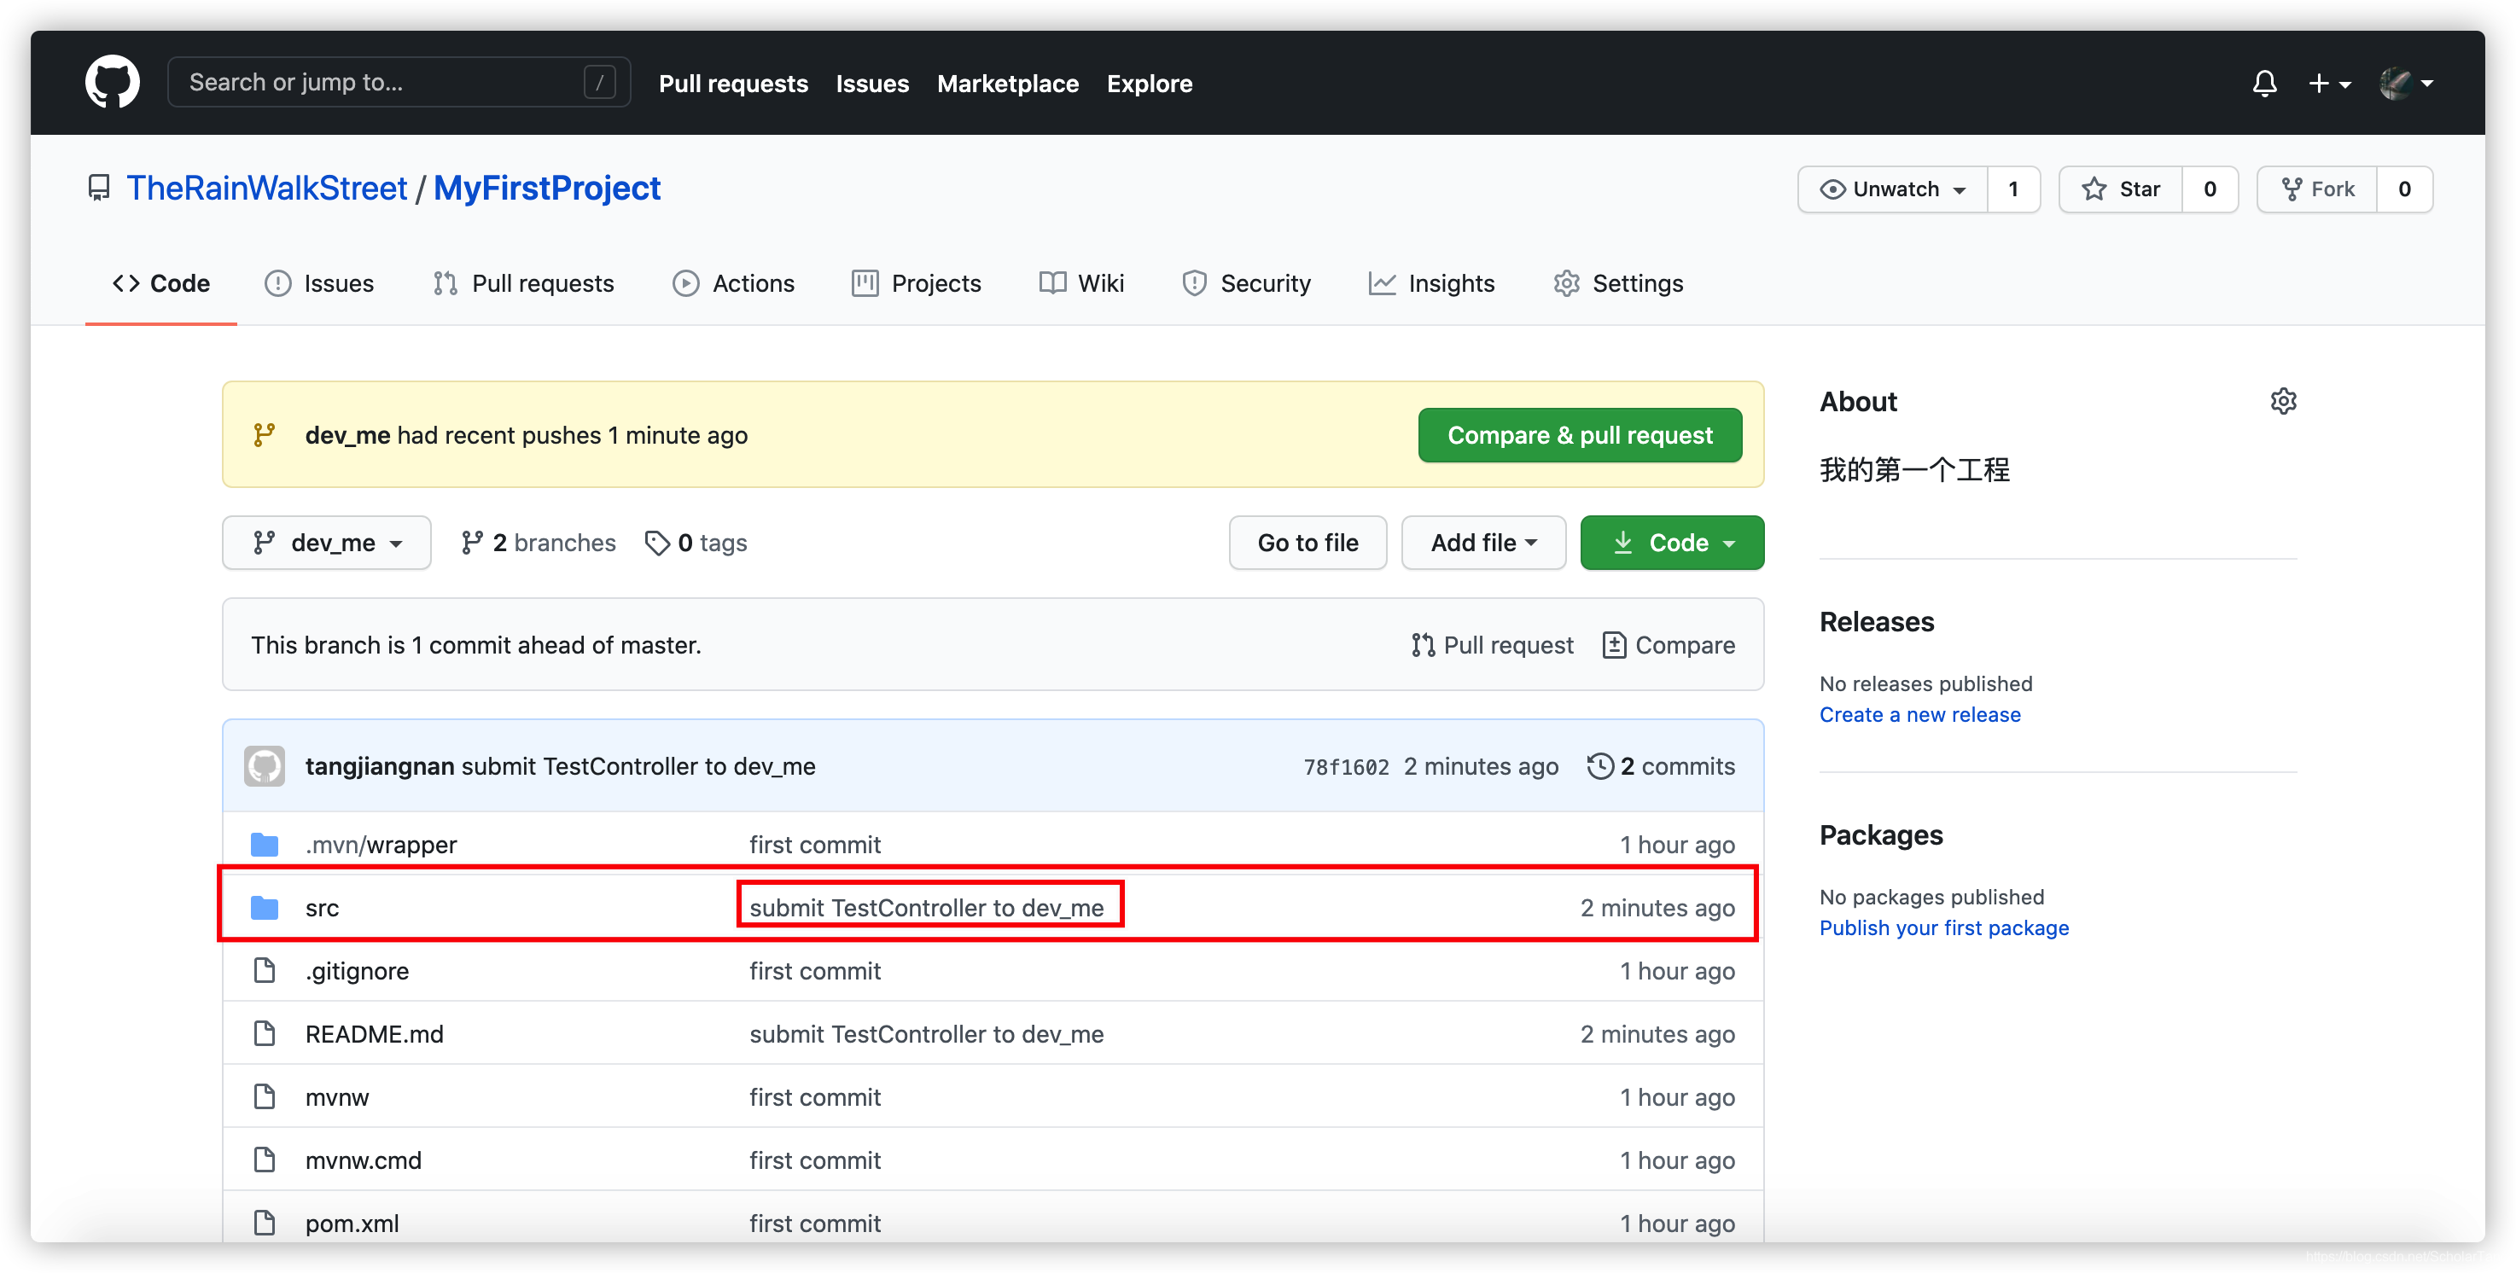Switch to the Security tab

point(1246,283)
